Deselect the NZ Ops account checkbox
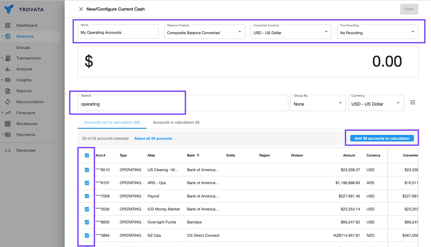Screen dimensions: 431x247 click(86, 235)
